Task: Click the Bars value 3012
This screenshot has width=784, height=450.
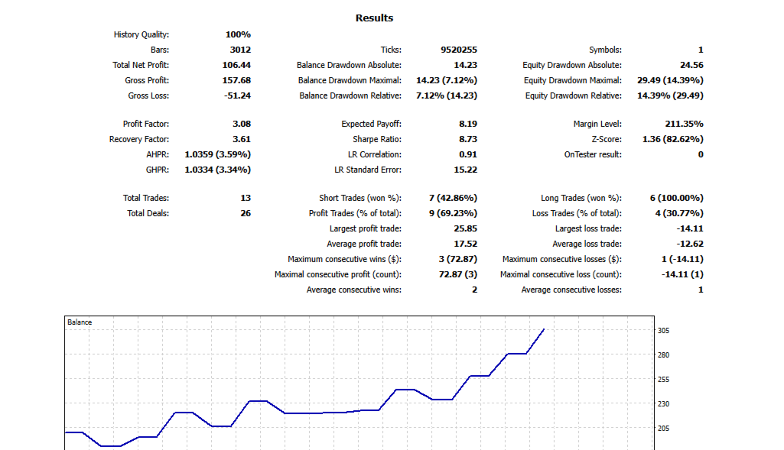Action: 240,50
